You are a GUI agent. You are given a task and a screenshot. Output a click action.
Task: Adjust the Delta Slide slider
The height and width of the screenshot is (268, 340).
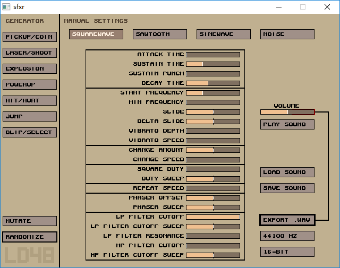213,122
